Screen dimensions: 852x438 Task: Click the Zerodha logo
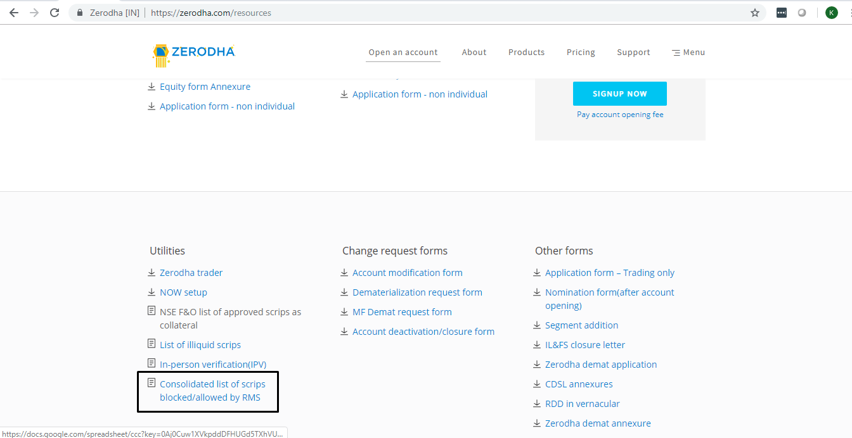click(x=193, y=55)
